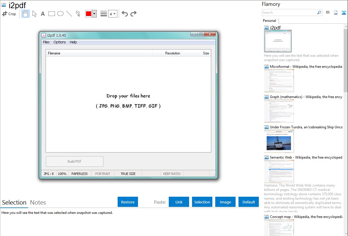
Task: Open the i2pdf snapshot thumbnail in sidebar
Action: point(278,41)
